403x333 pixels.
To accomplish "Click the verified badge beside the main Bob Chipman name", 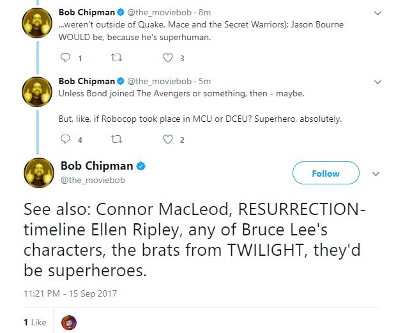I will tap(141, 166).
